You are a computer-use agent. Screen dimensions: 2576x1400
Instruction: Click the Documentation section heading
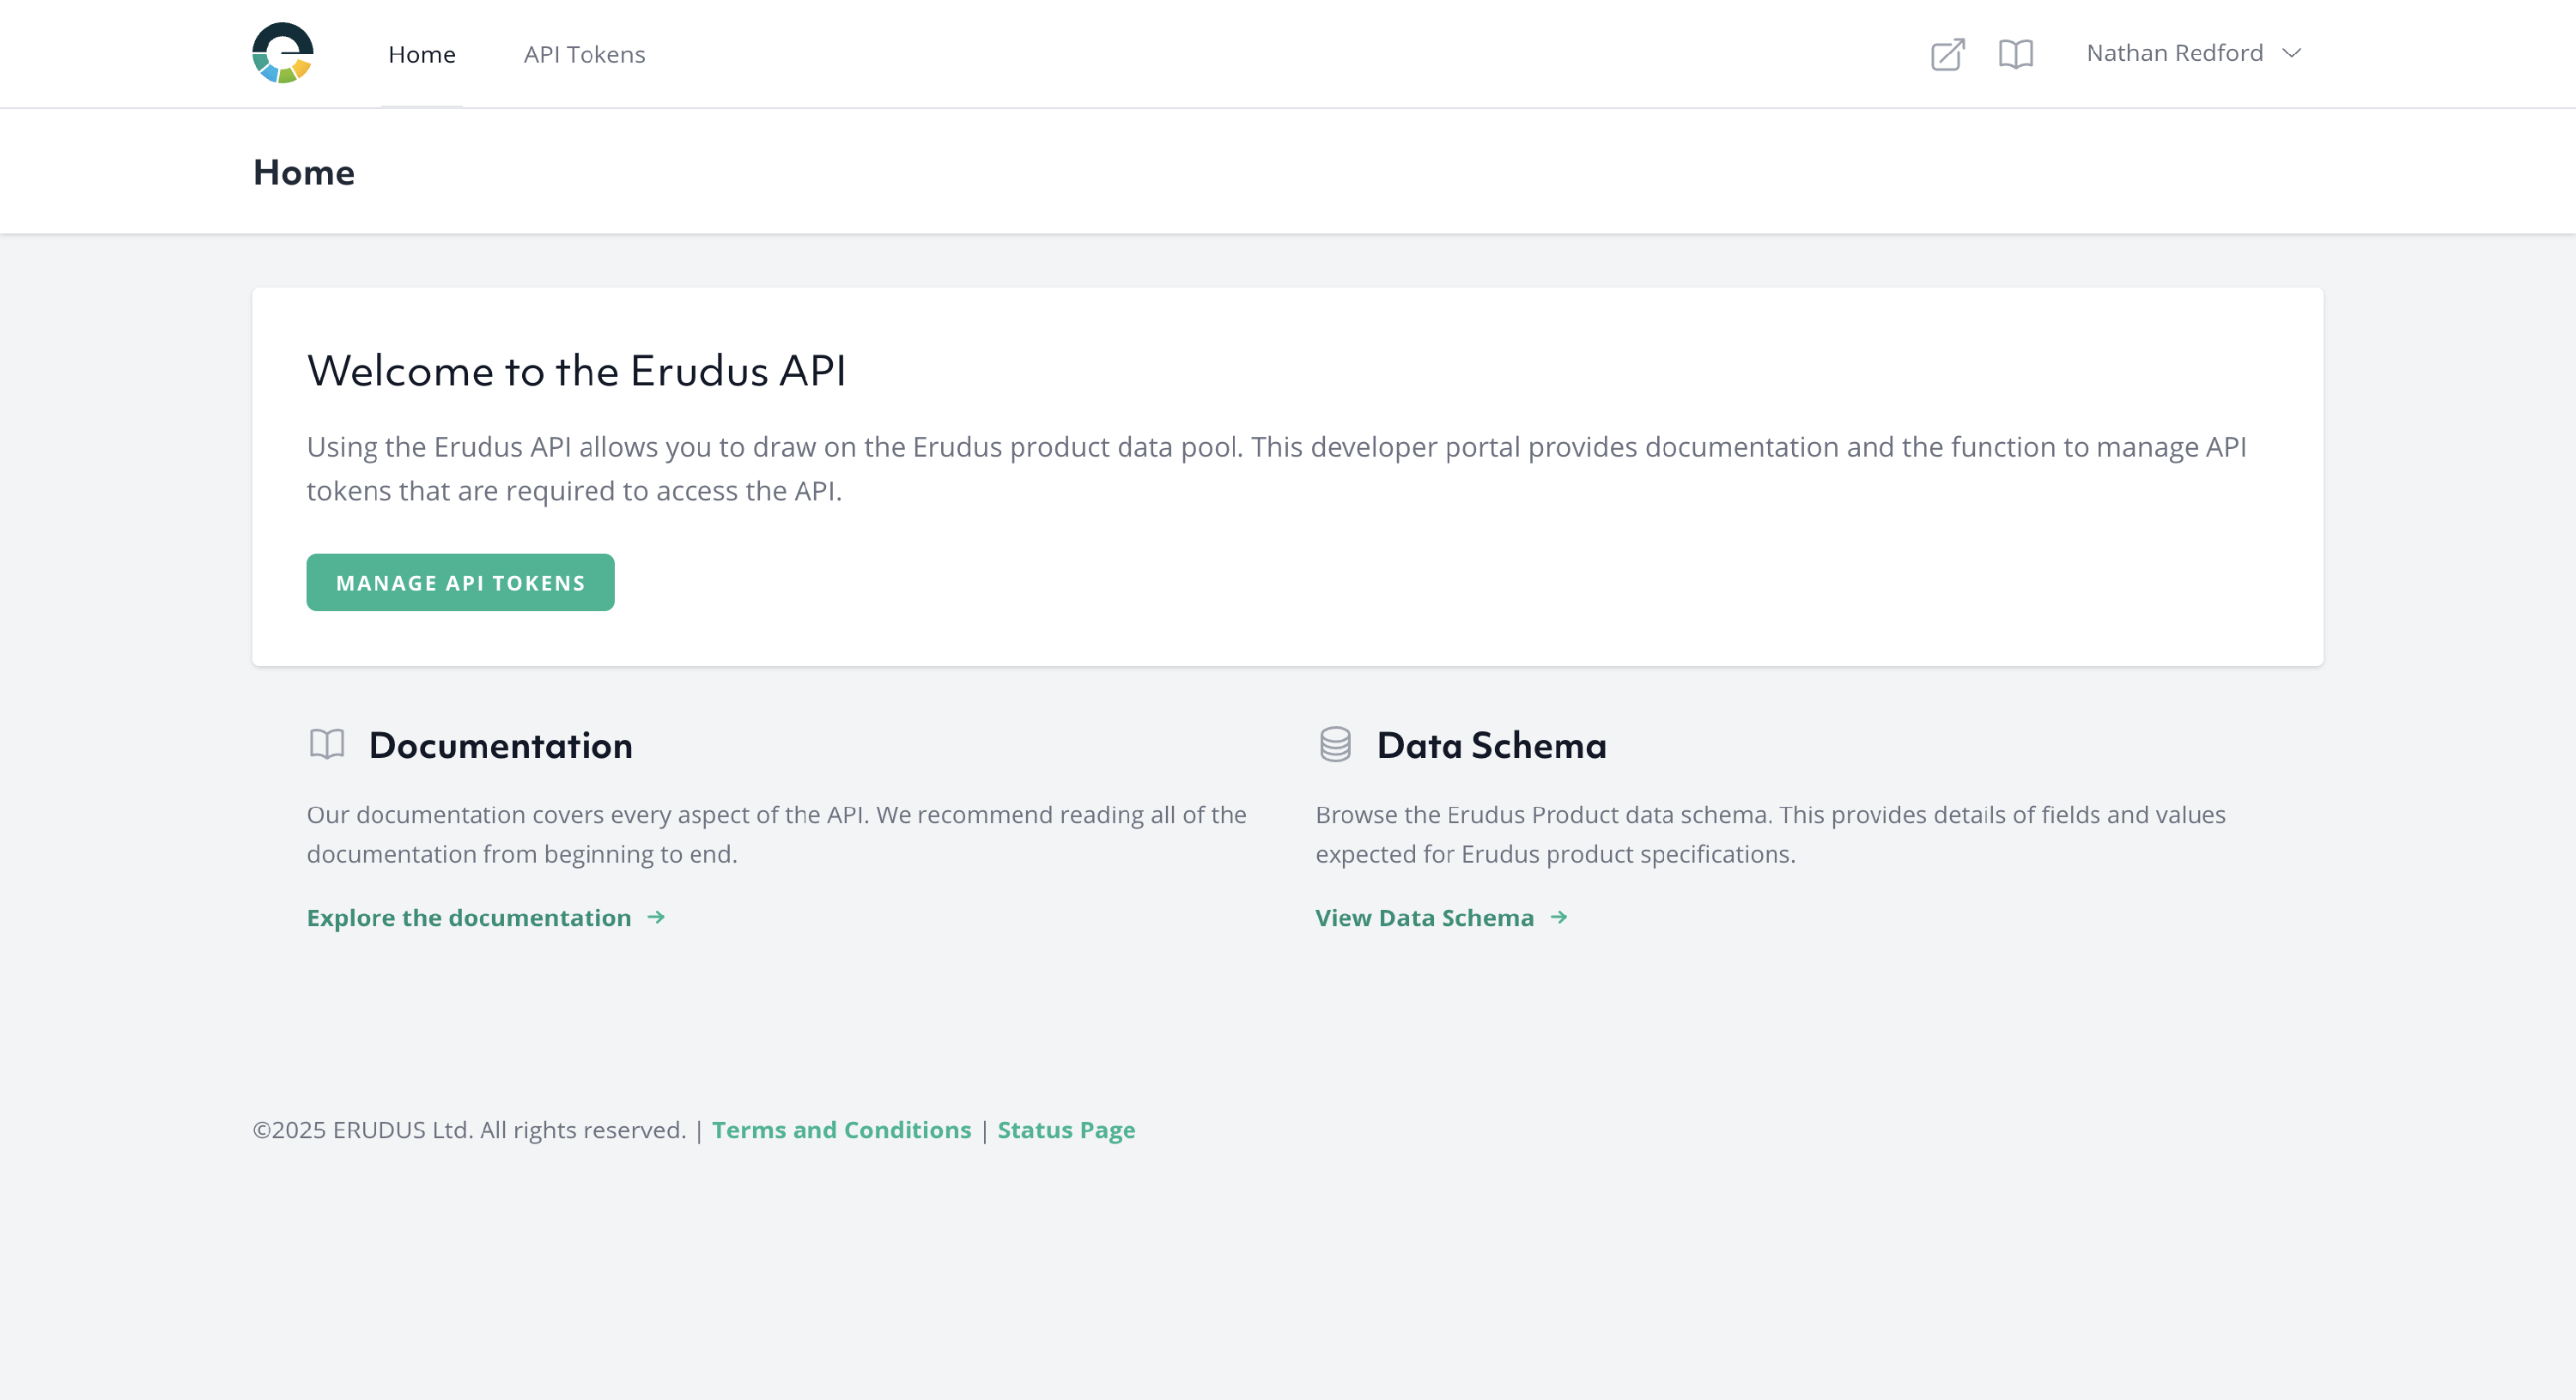pyautogui.click(x=500, y=745)
